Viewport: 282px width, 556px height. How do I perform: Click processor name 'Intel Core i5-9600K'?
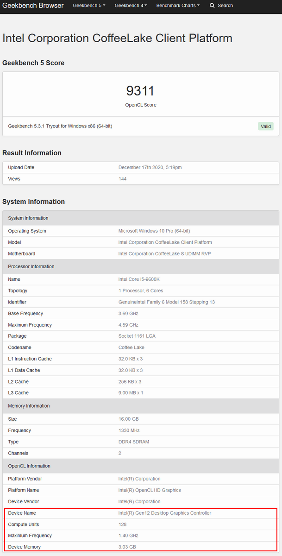point(139,279)
